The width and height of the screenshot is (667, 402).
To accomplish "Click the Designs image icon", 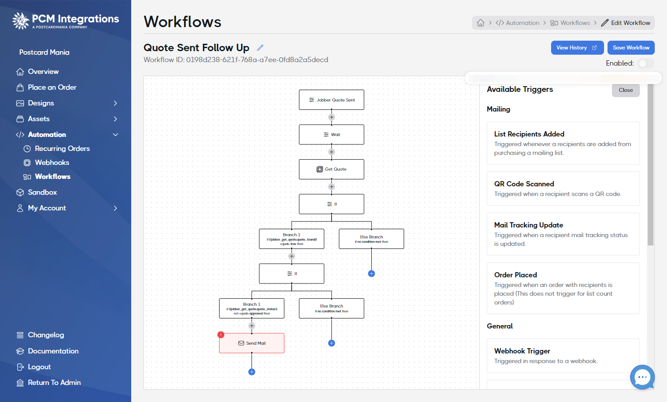I will (x=20, y=103).
